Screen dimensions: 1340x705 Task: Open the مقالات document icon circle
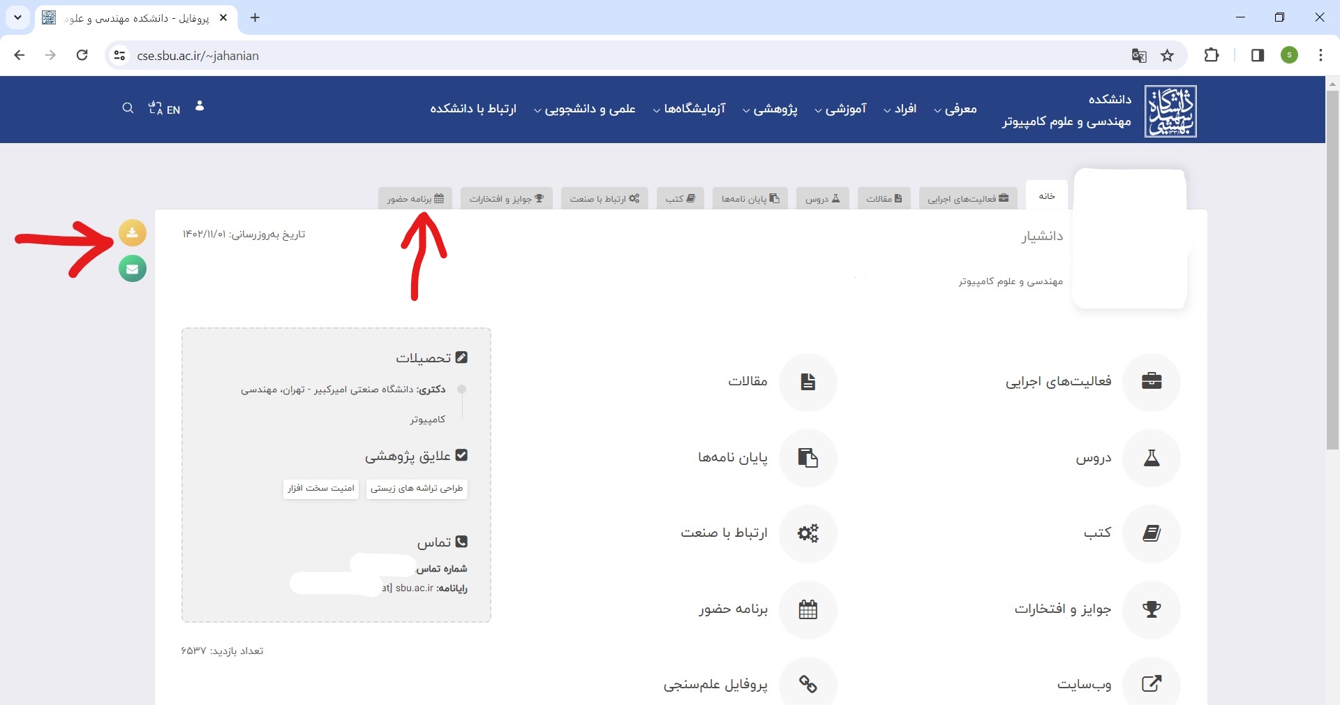(x=807, y=382)
